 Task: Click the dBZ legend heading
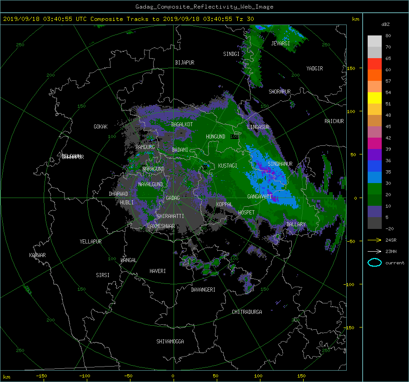click(x=385, y=24)
